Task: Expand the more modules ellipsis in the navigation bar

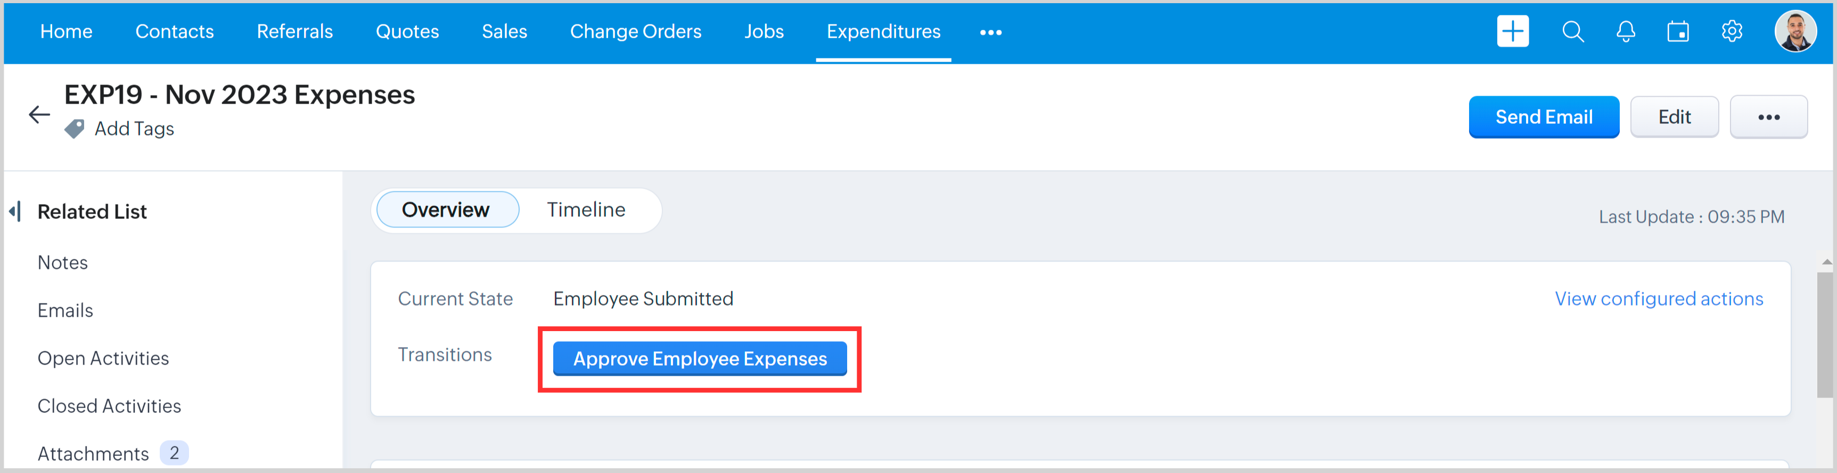Action: pyautogui.click(x=990, y=32)
